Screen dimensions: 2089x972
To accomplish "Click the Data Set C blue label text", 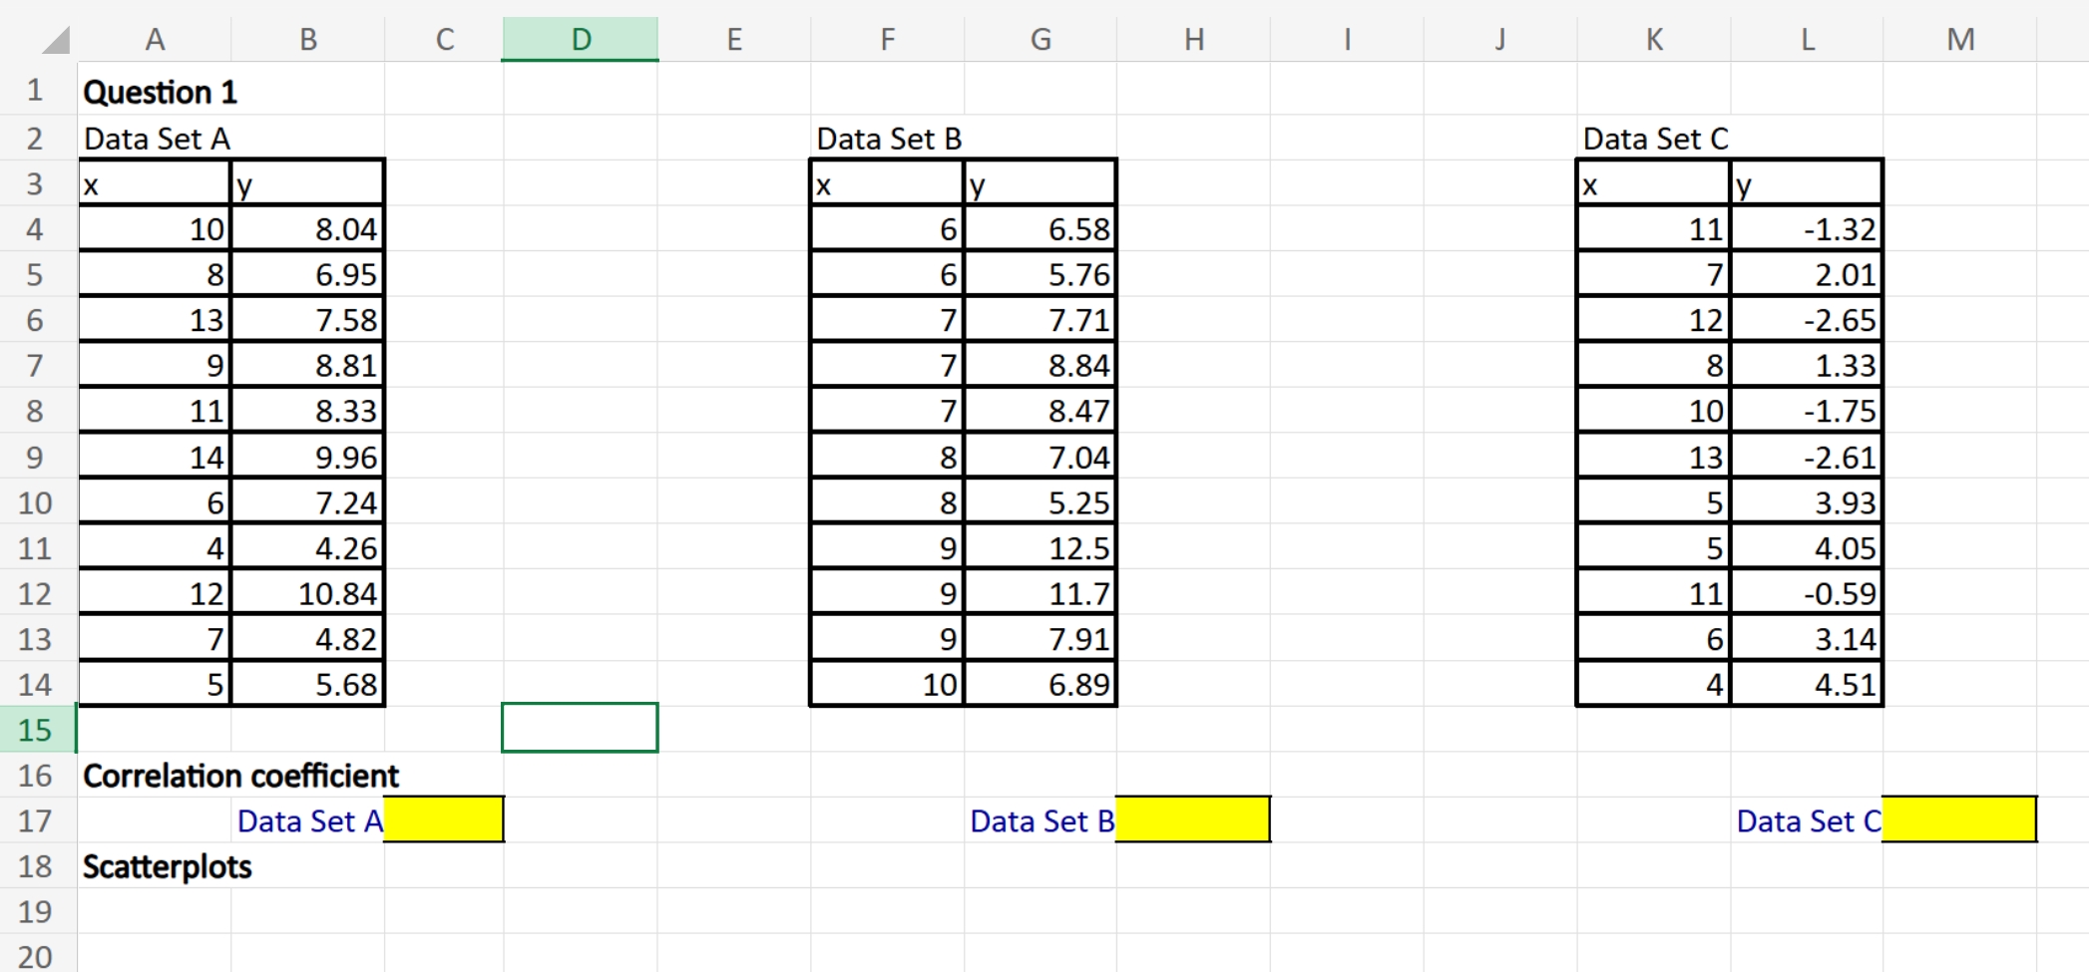I will (1808, 820).
